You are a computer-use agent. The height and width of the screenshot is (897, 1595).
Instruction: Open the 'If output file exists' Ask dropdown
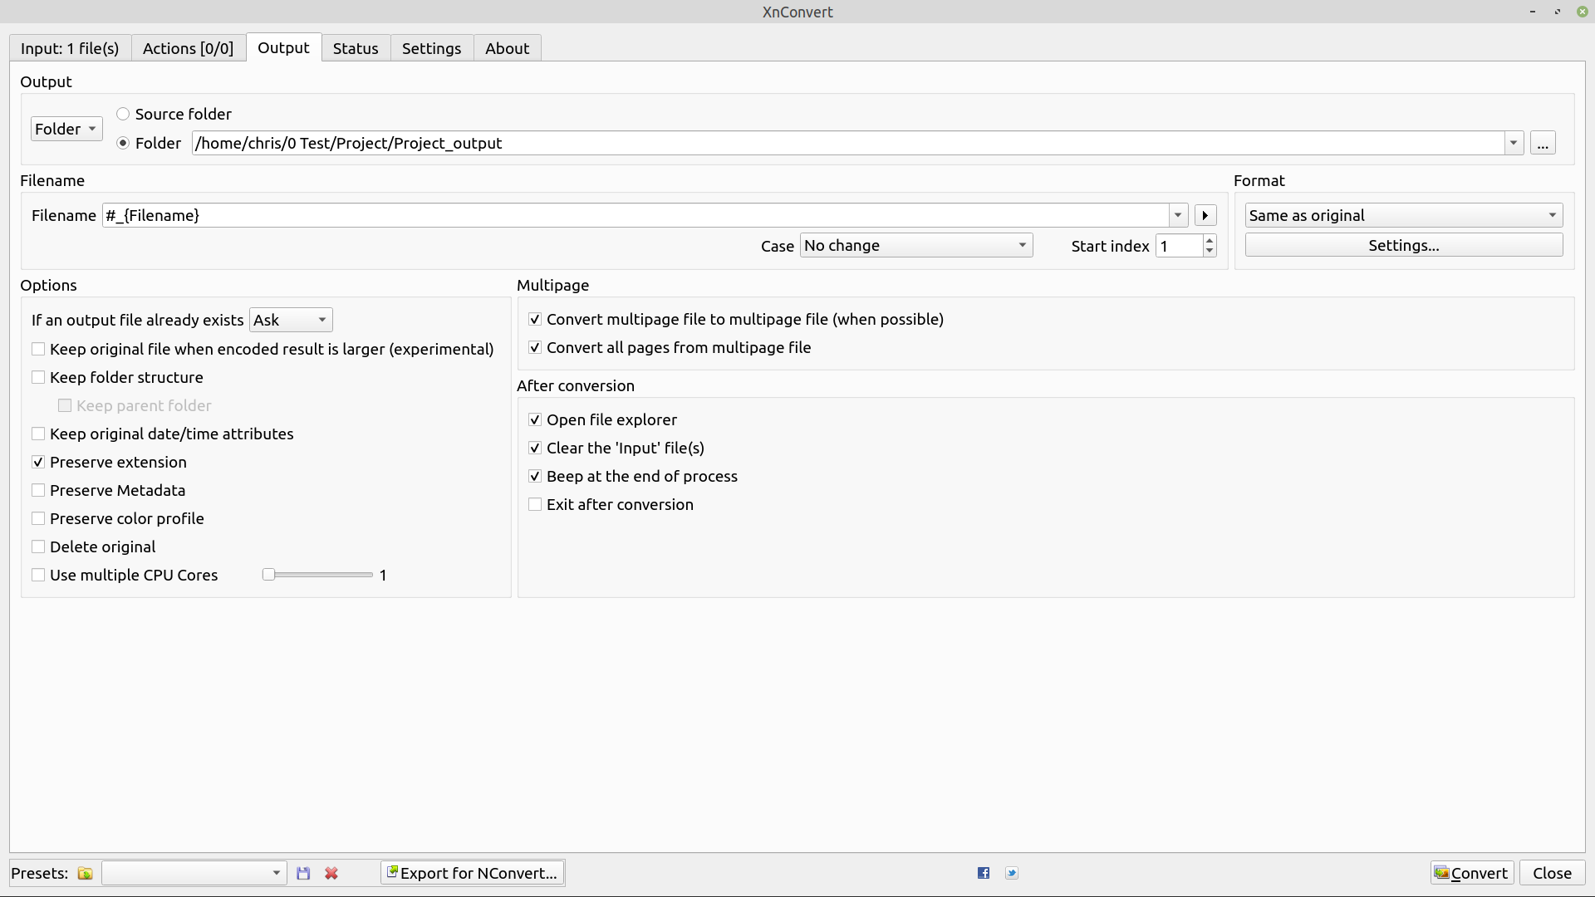(x=291, y=320)
